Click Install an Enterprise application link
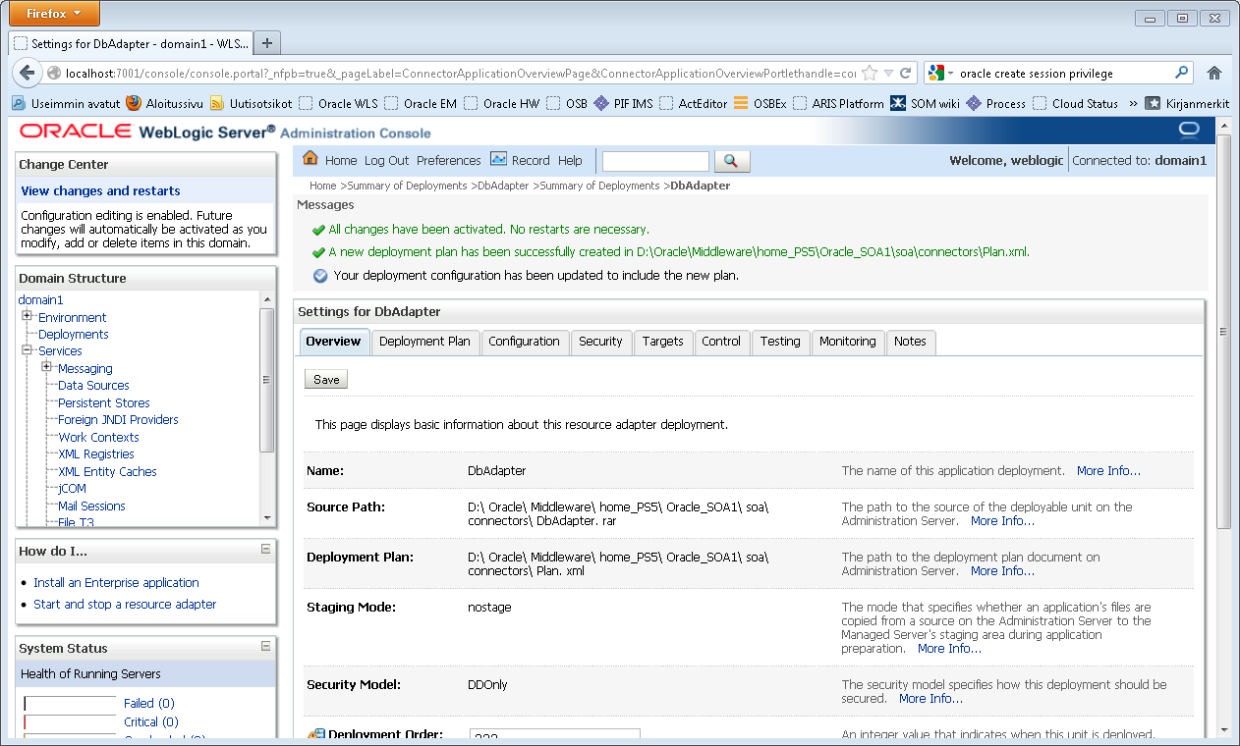Screen dimensions: 1240x746 [x=116, y=582]
